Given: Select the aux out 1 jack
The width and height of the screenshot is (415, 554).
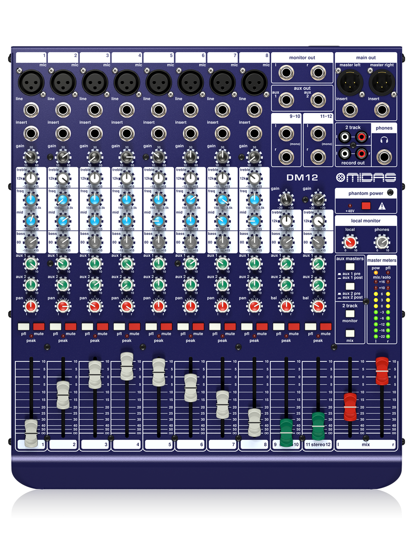Looking at the screenshot, I should (286, 99).
